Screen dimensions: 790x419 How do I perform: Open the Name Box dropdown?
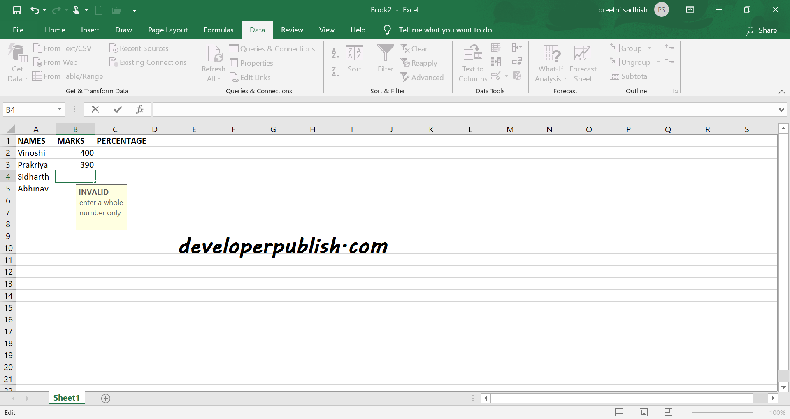pyautogui.click(x=59, y=109)
